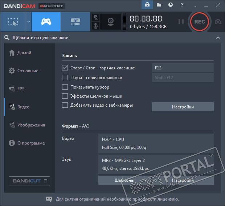Close the Bandicam window
This screenshot has height=206, width=225.
click(218, 5)
